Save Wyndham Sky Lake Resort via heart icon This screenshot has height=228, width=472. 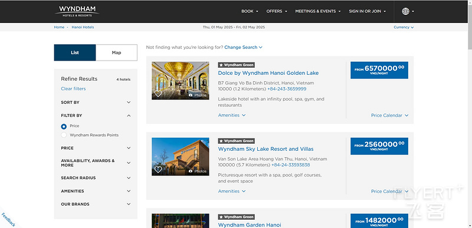click(158, 170)
